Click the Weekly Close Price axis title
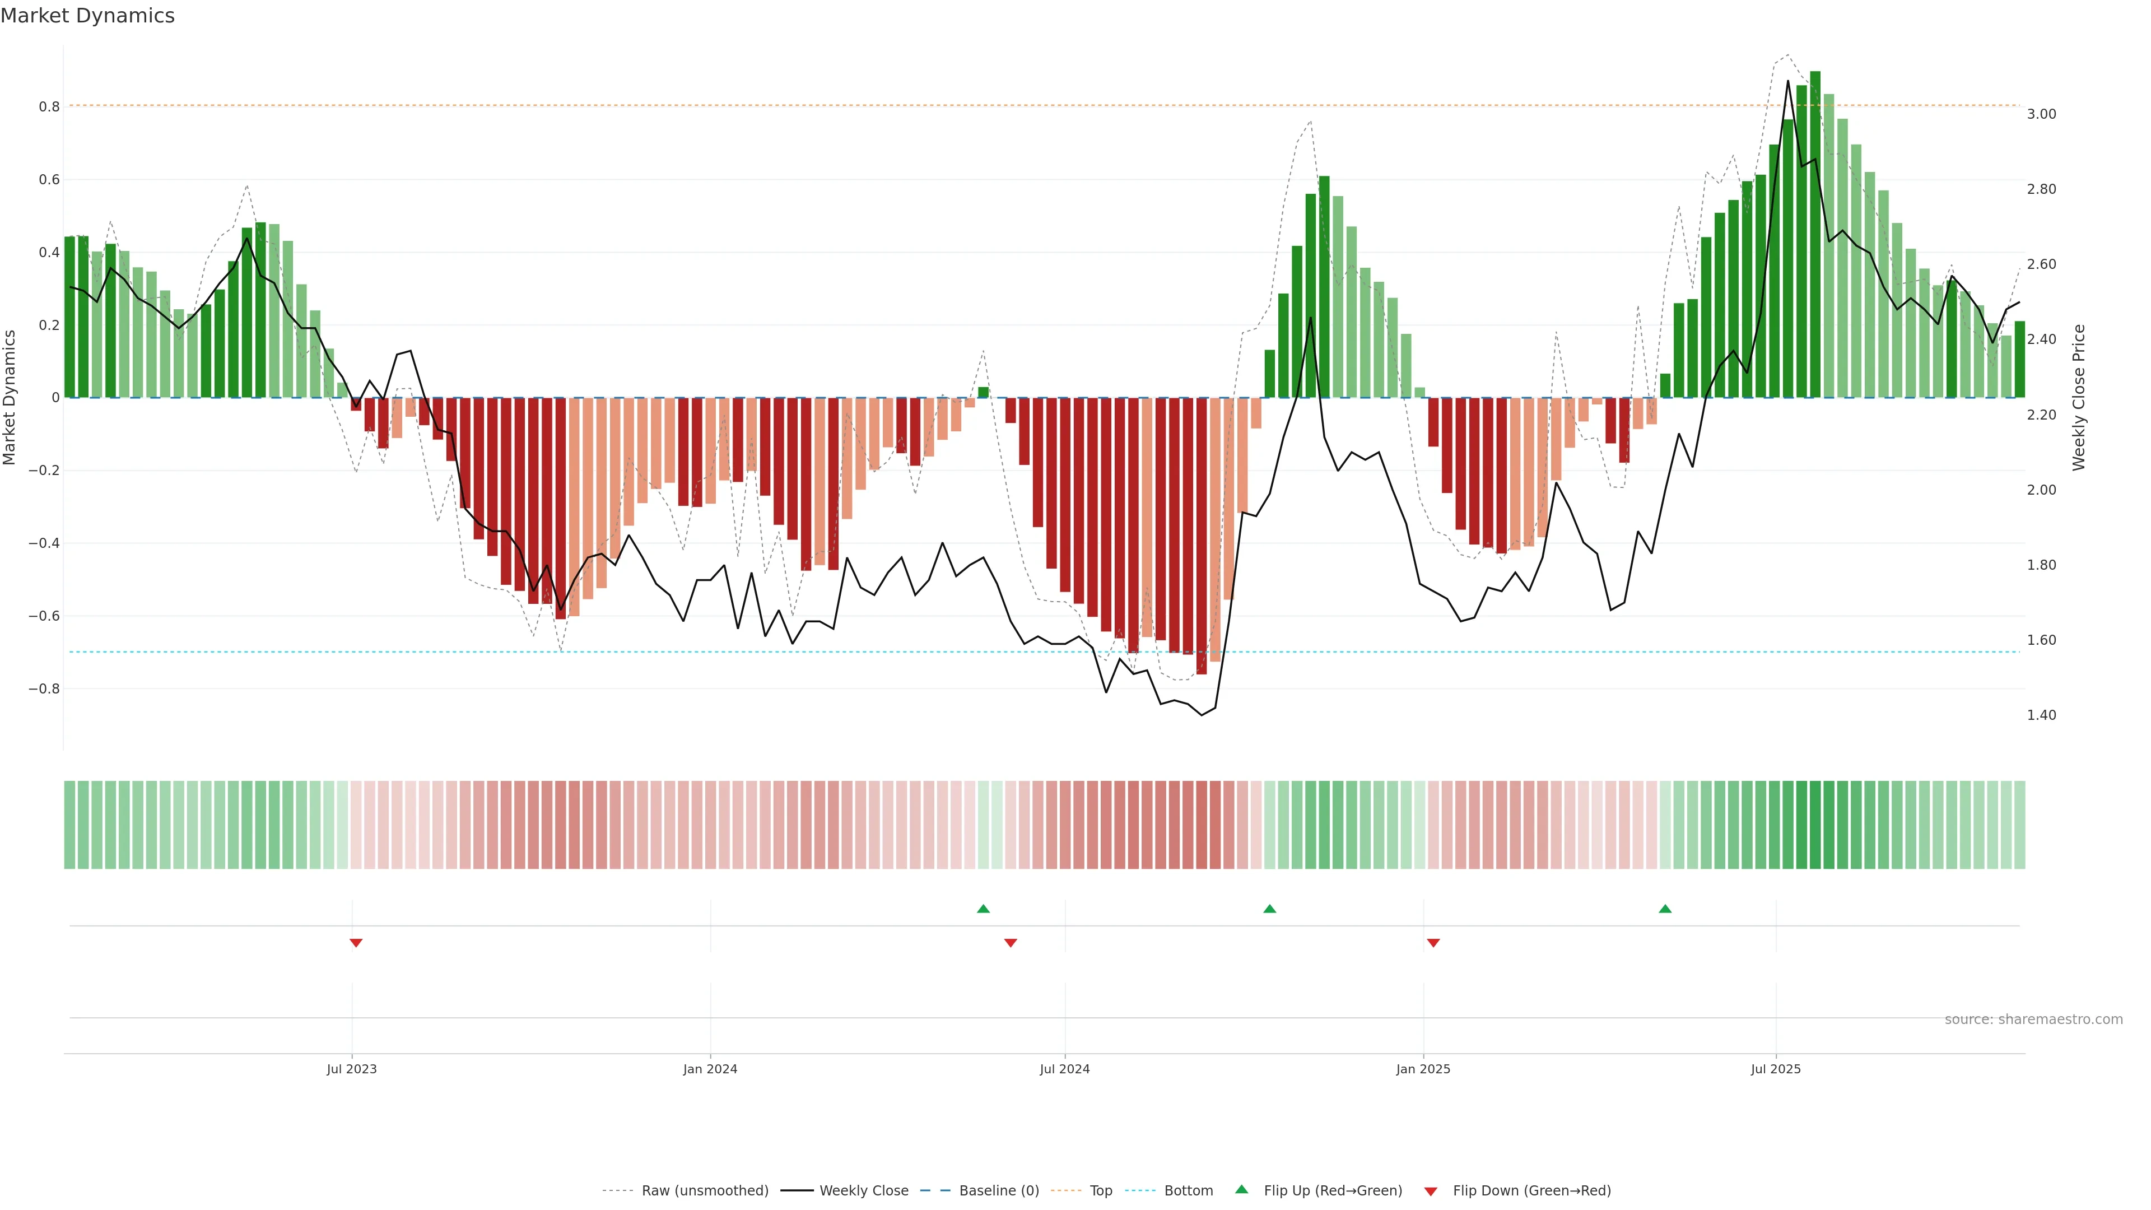The image size is (2151, 1210). (2078, 398)
